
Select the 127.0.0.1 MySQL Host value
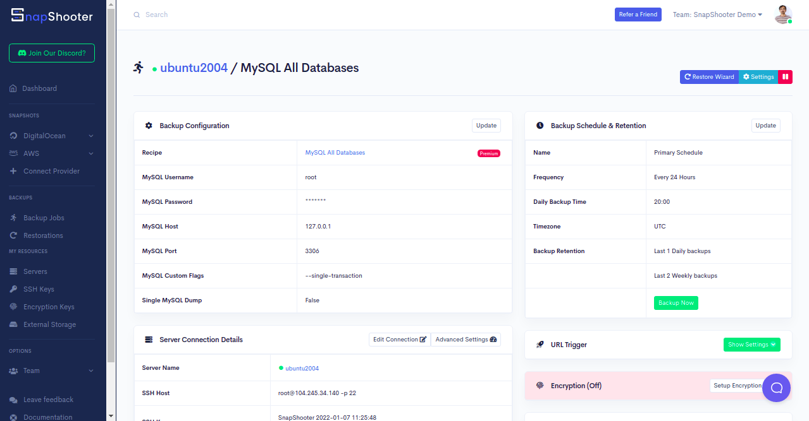click(x=318, y=227)
